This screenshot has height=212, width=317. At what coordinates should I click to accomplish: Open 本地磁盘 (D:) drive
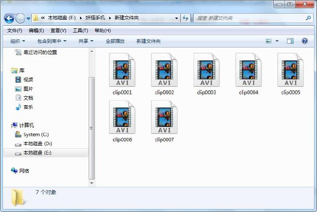[33, 144]
